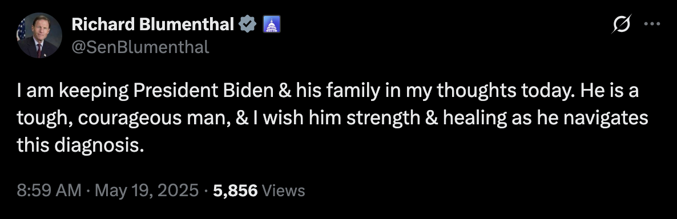Screen dimensions: 677x219
Task: Click the May 19, 2025 date
Action: coord(147,190)
